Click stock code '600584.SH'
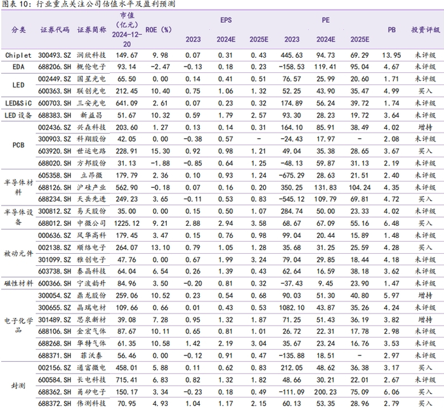This screenshot has height=408, width=444. coord(55,380)
